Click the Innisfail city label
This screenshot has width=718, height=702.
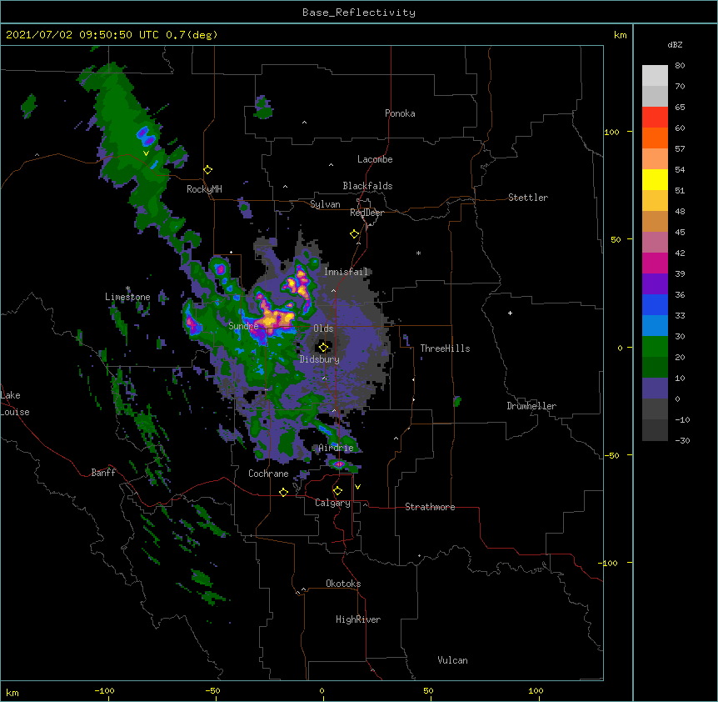pos(346,272)
